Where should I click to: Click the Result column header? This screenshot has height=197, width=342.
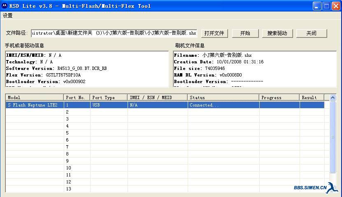coord(312,97)
